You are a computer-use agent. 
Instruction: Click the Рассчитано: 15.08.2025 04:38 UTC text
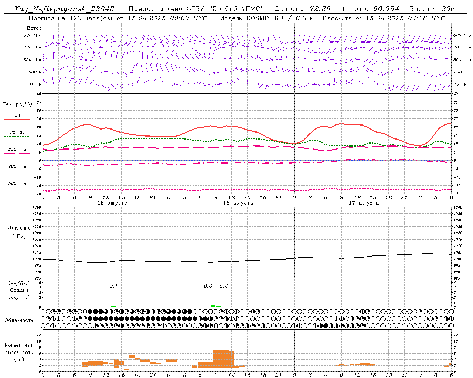(x=384, y=18)
